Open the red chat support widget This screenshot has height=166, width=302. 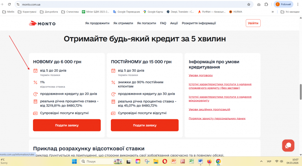pos(288,146)
